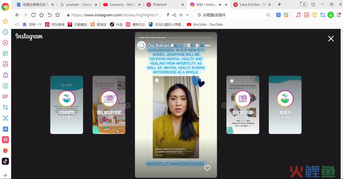Open 地球月 highlight thumbnail
The height and width of the screenshot is (179, 343).
click(285, 105)
